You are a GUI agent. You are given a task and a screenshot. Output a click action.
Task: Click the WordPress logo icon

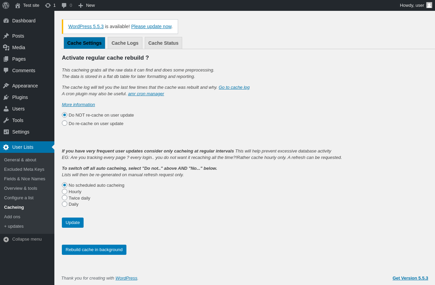click(6, 5)
